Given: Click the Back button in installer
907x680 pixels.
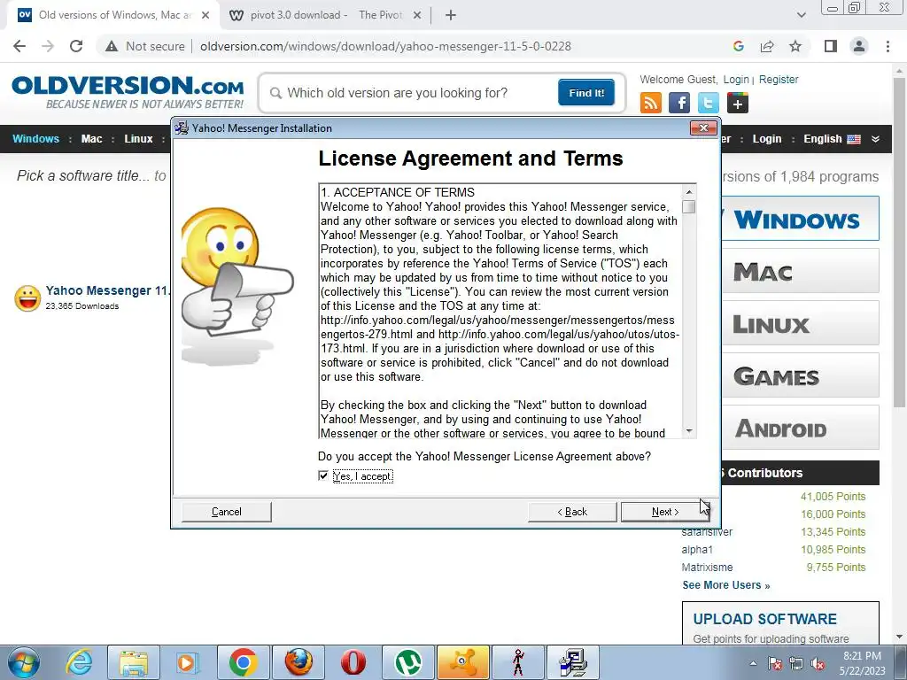Looking at the screenshot, I should [x=572, y=512].
